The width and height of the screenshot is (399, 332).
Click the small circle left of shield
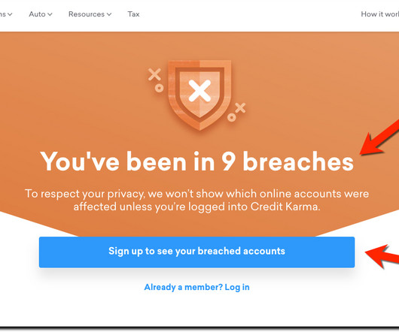click(x=160, y=88)
